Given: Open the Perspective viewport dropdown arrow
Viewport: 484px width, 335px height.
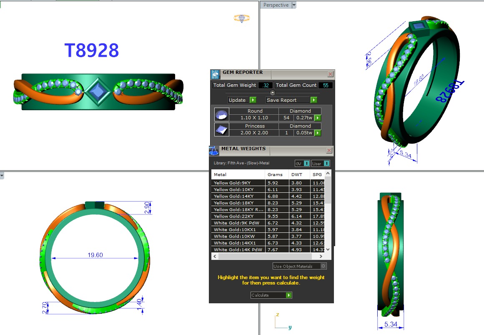Looking at the screenshot, I should pyautogui.click(x=294, y=5).
